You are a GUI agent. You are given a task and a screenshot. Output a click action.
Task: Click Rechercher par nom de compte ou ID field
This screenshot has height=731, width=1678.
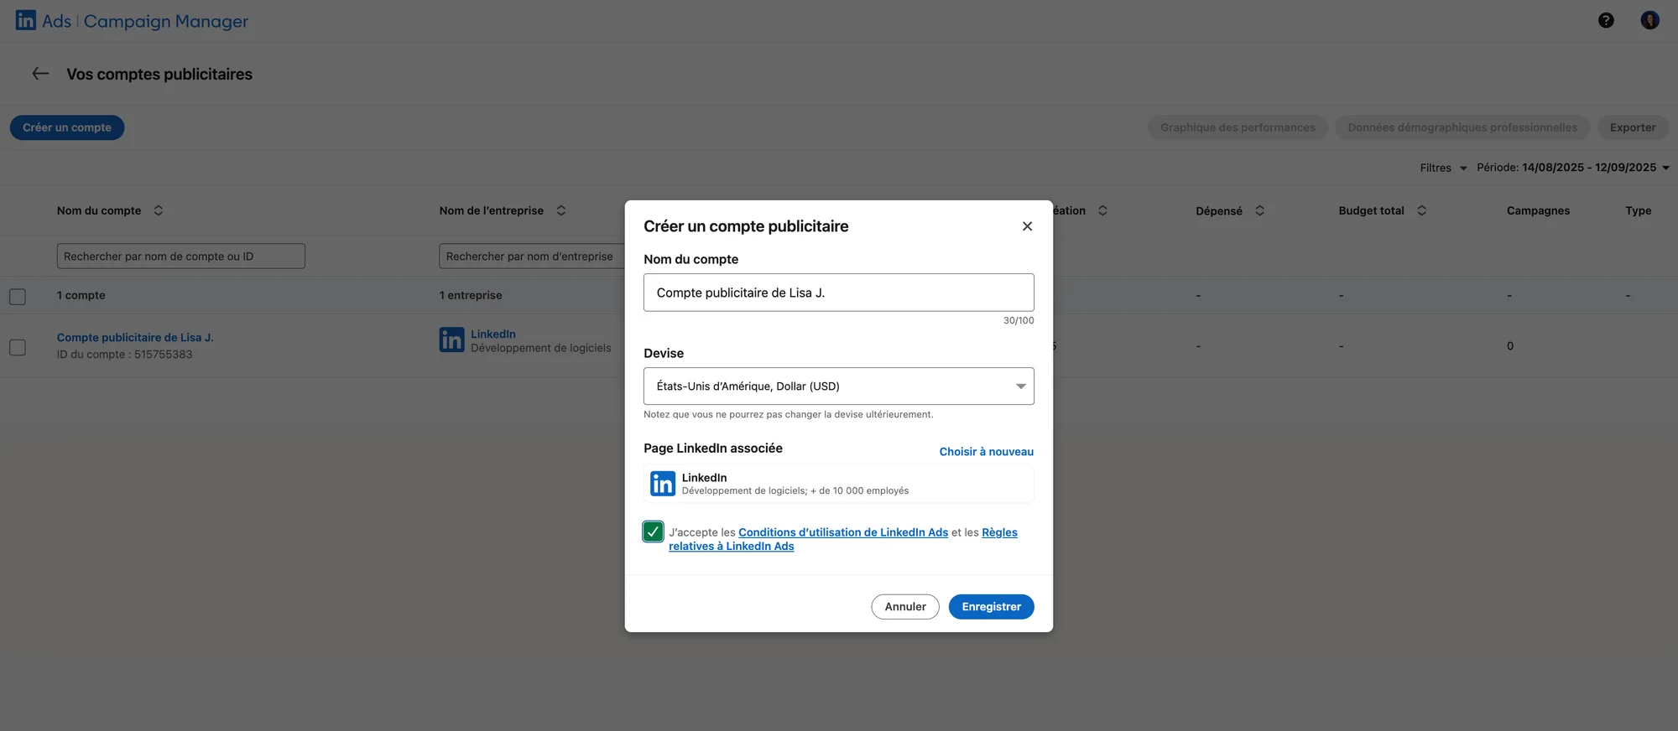pos(180,257)
